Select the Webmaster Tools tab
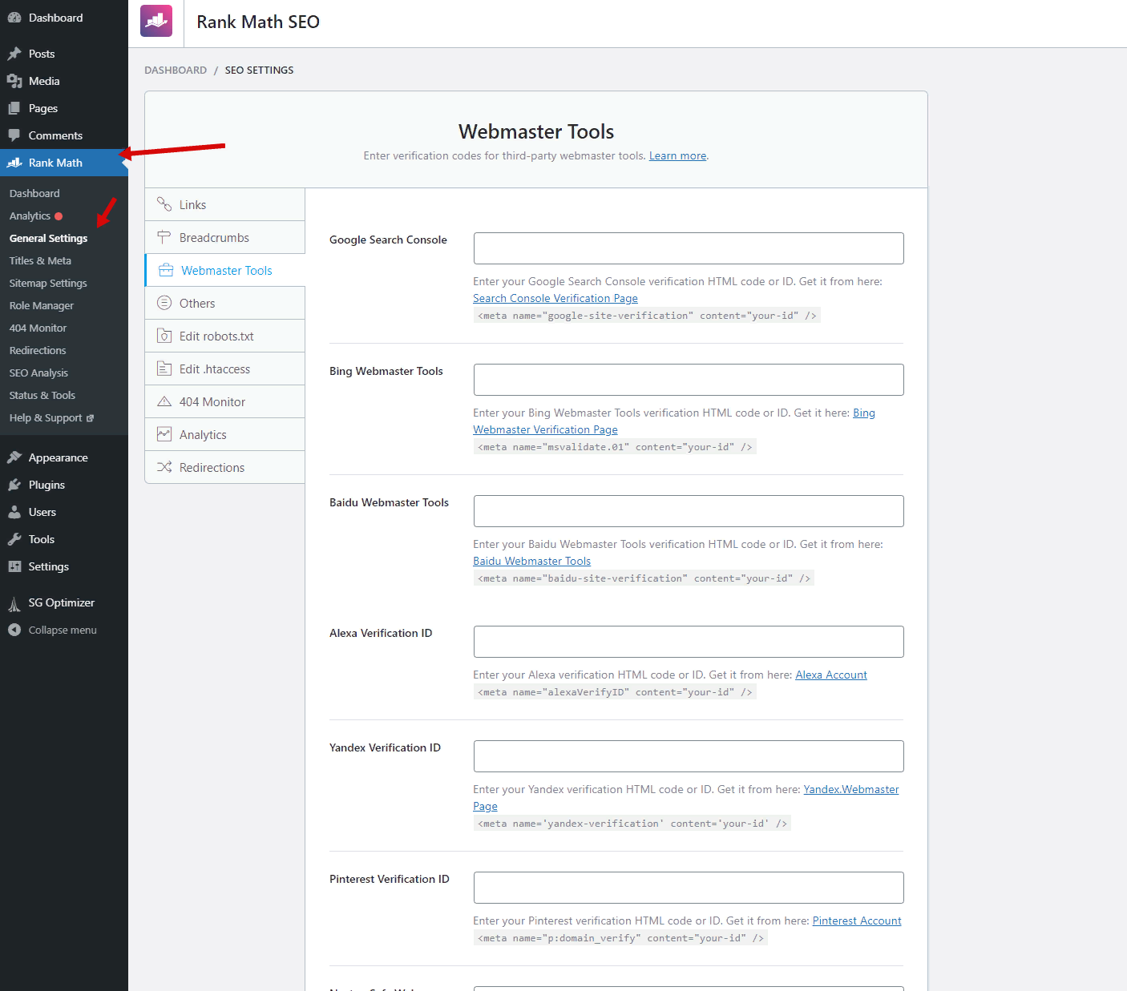Viewport: 1127px width, 991px height. pyautogui.click(x=225, y=270)
